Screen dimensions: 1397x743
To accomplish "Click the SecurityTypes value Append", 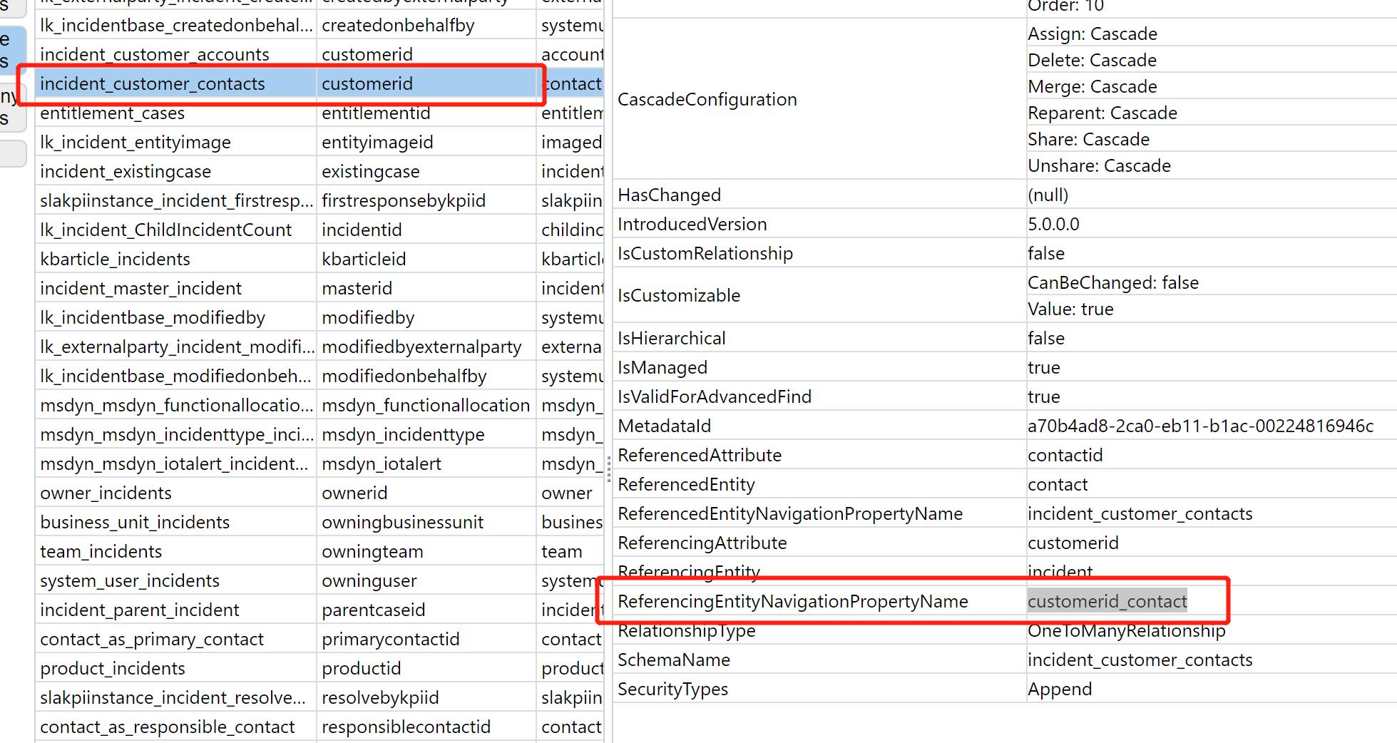I will [1060, 689].
